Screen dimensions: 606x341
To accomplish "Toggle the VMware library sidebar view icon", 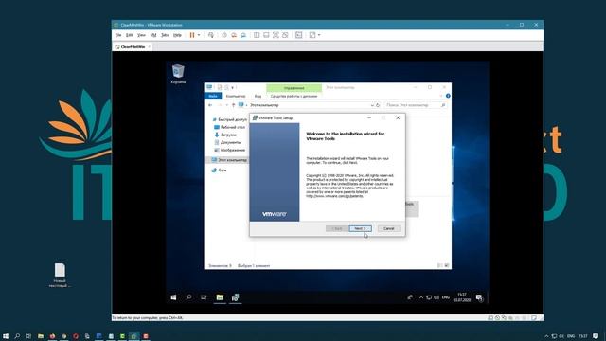I will point(257,35).
